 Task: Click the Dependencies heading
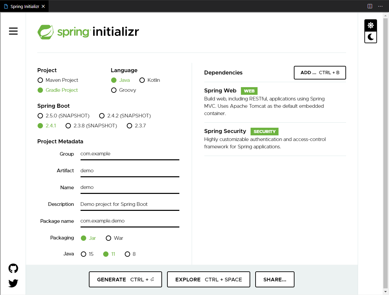(x=223, y=73)
